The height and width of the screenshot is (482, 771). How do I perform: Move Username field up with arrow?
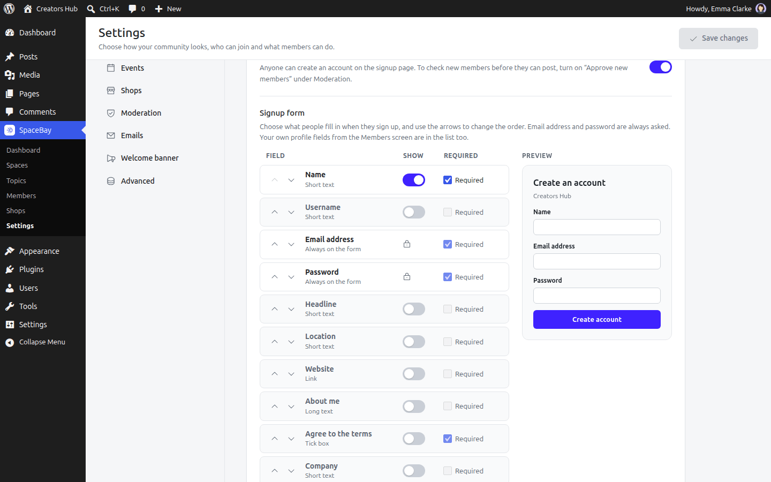(275, 212)
